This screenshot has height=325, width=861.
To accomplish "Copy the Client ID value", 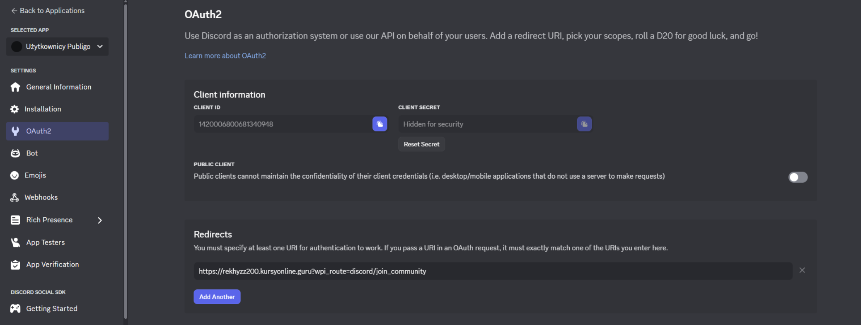I will tap(380, 124).
